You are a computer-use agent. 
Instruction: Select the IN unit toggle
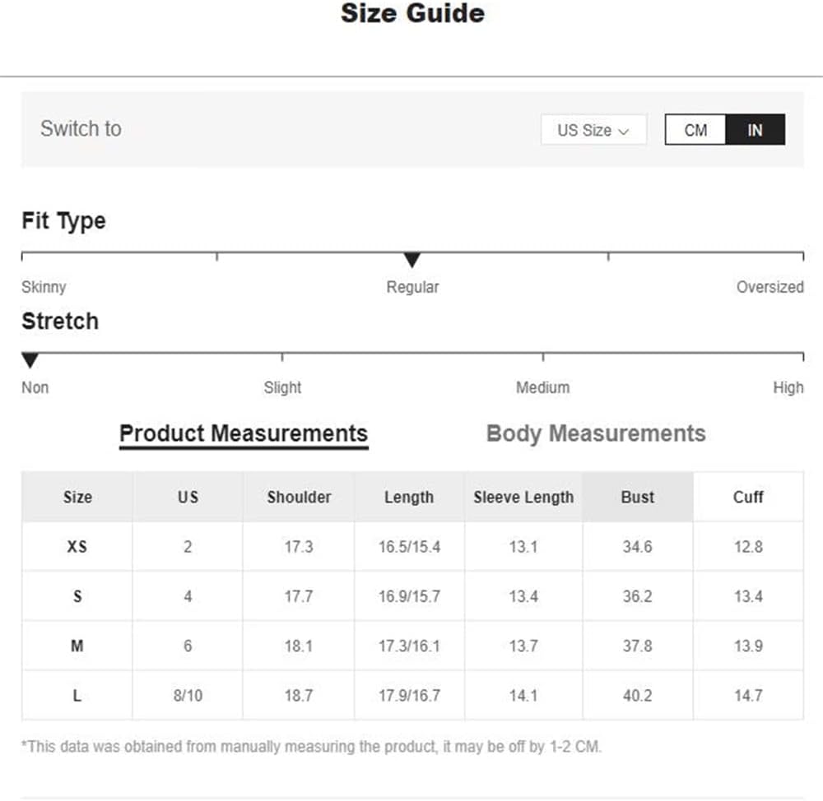756,130
